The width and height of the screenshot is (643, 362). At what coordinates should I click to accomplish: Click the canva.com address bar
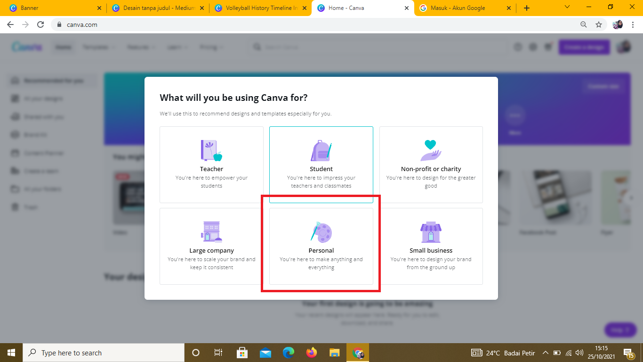pyautogui.click(x=282, y=25)
